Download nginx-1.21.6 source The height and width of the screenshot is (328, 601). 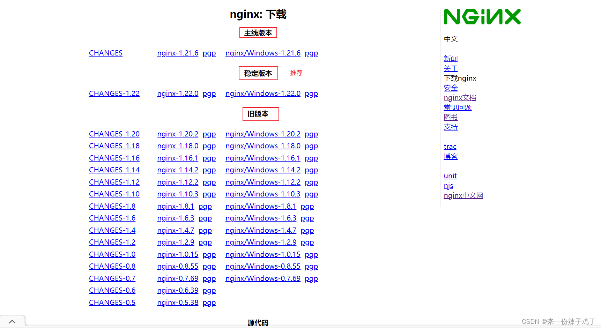[178, 53]
